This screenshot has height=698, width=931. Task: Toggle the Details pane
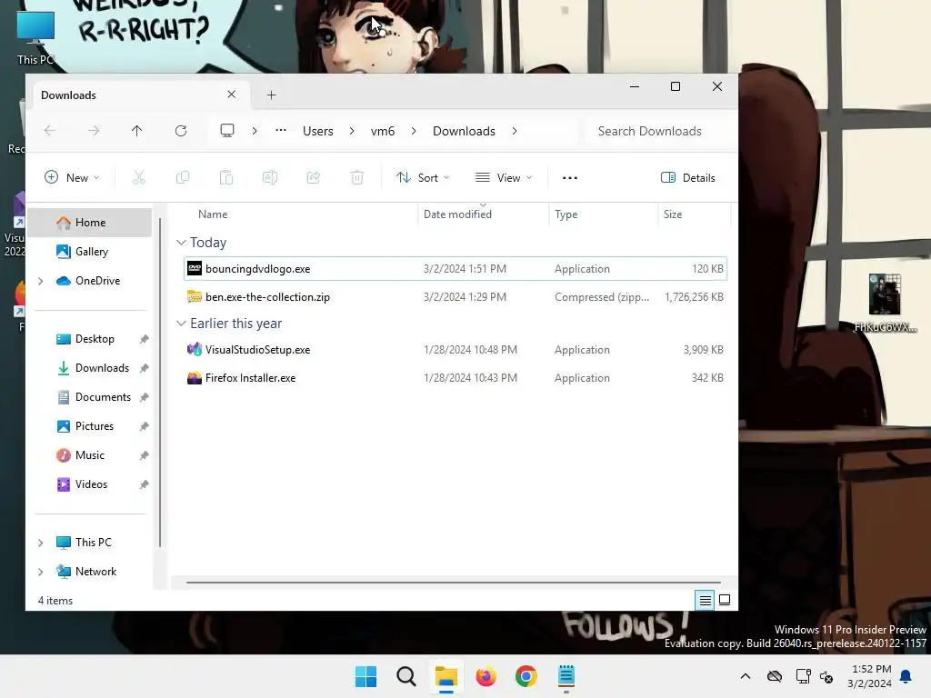pyautogui.click(x=688, y=177)
